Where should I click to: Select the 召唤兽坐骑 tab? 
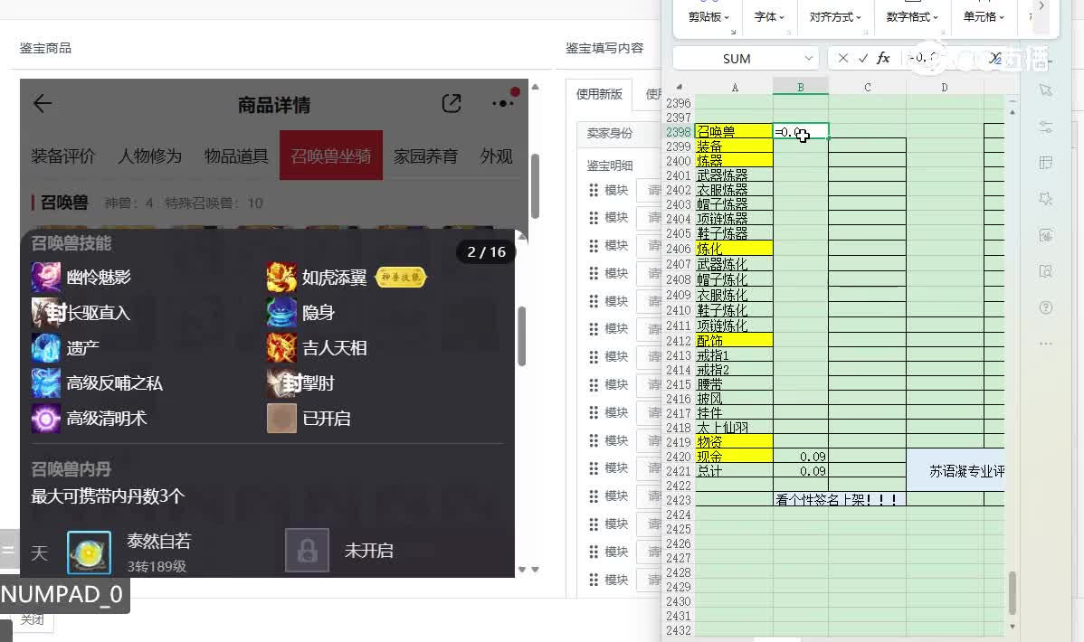click(x=331, y=156)
